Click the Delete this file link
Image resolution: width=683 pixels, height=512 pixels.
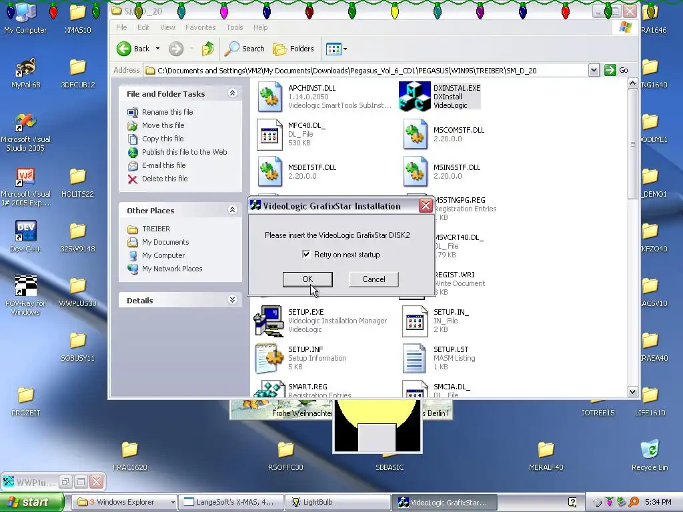pyautogui.click(x=165, y=179)
